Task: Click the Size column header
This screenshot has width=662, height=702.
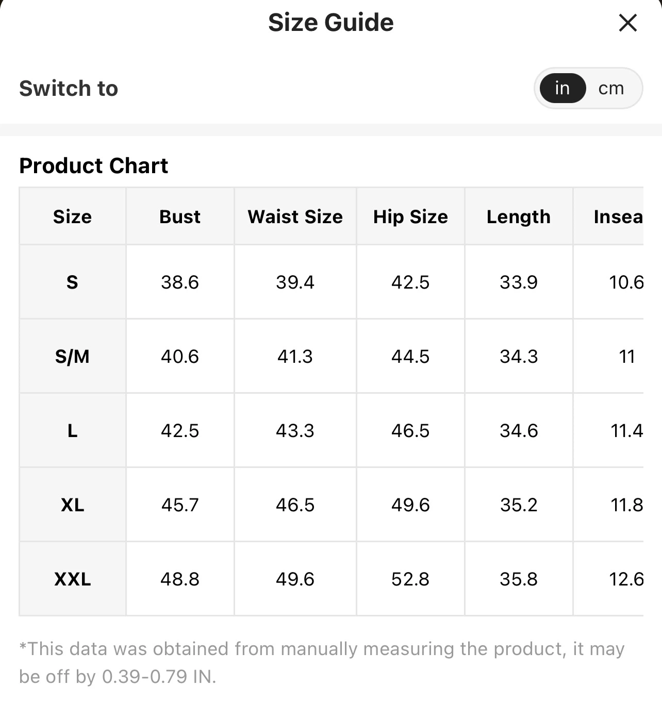Action: pyautogui.click(x=73, y=216)
